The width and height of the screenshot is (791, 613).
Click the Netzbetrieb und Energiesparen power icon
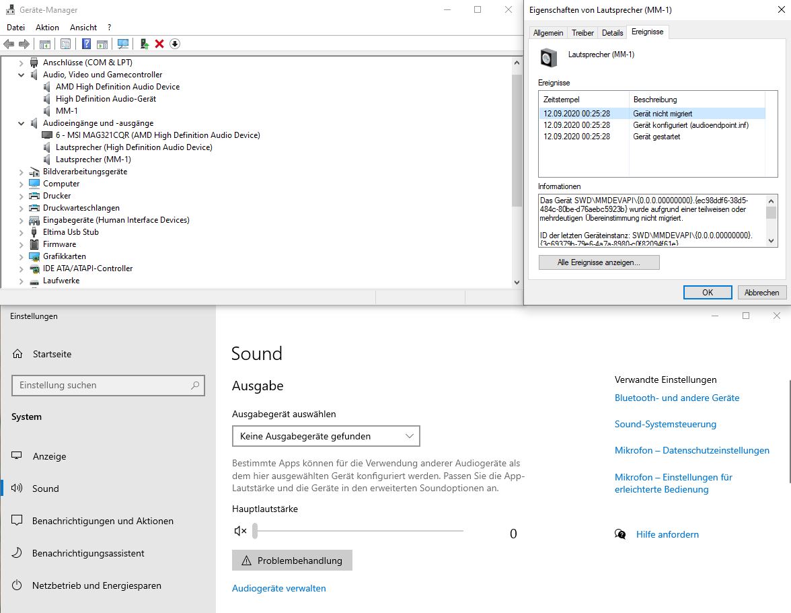click(x=17, y=585)
